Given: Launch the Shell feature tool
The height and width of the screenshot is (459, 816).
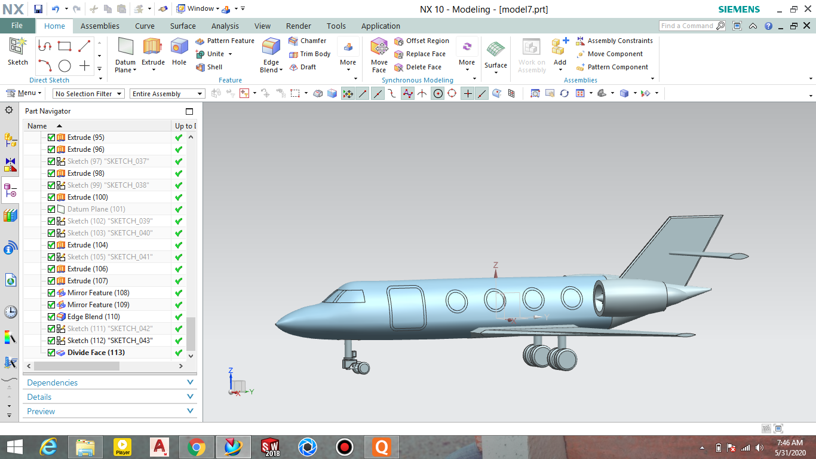Looking at the screenshot, I should 209,67.
